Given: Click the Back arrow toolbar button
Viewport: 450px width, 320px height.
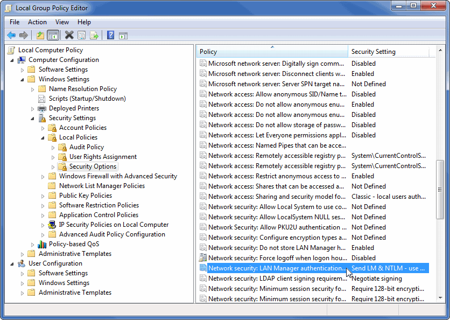Looking at the screenshot, I should [x=11, y=36].
